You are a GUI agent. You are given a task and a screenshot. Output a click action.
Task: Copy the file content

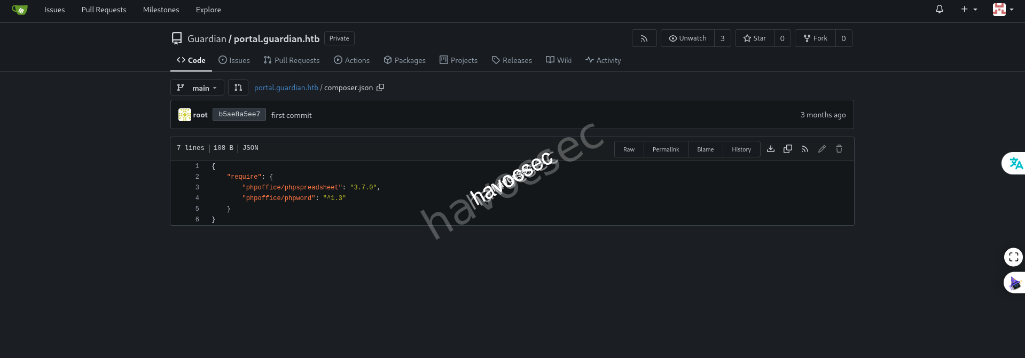[788, 149]
